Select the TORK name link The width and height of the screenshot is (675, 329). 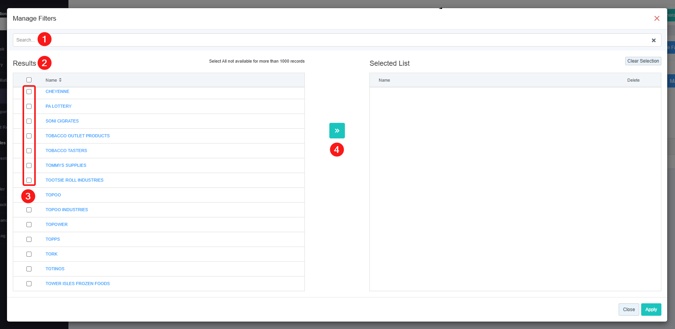pyautogui.click(x=52, y=254)
